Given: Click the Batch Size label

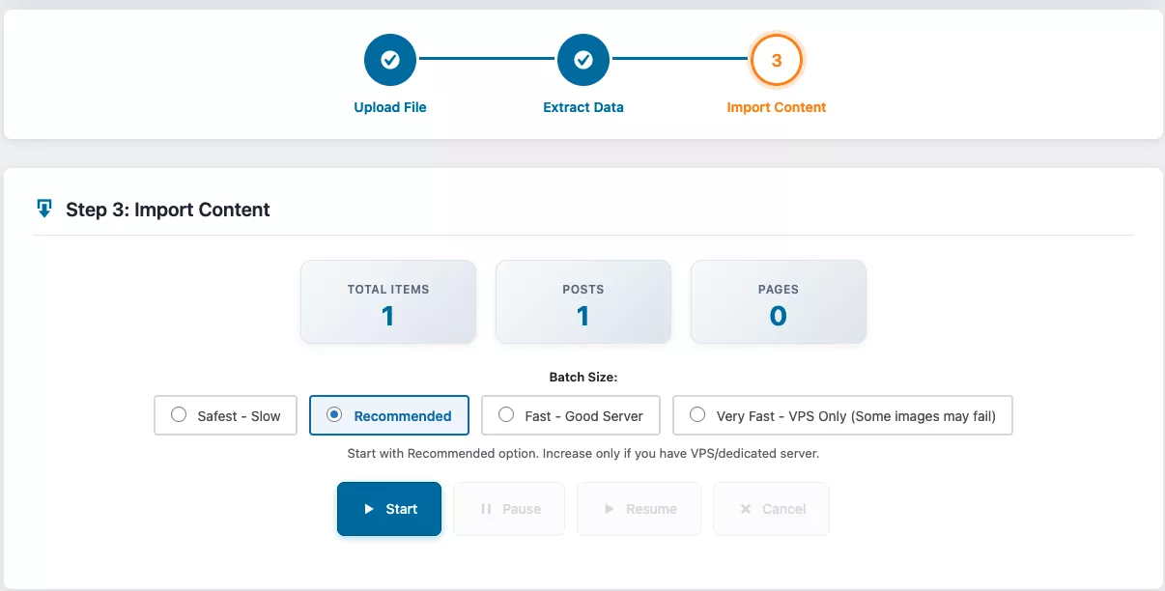Looking at the screenshot, I should click(582, 377).
